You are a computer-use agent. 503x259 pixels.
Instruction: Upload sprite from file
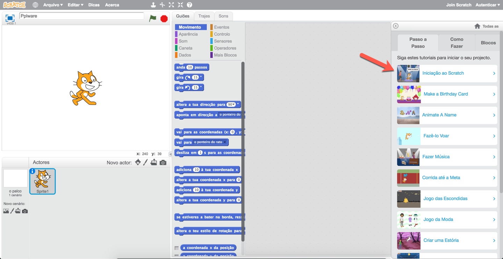(154, 162)
